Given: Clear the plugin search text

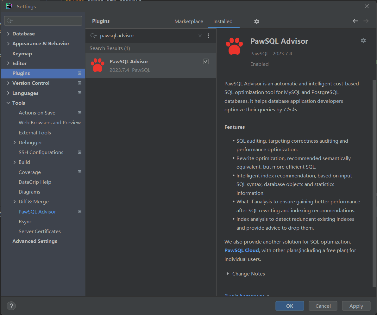Looking at the screenshot, I should coord(200,36).
